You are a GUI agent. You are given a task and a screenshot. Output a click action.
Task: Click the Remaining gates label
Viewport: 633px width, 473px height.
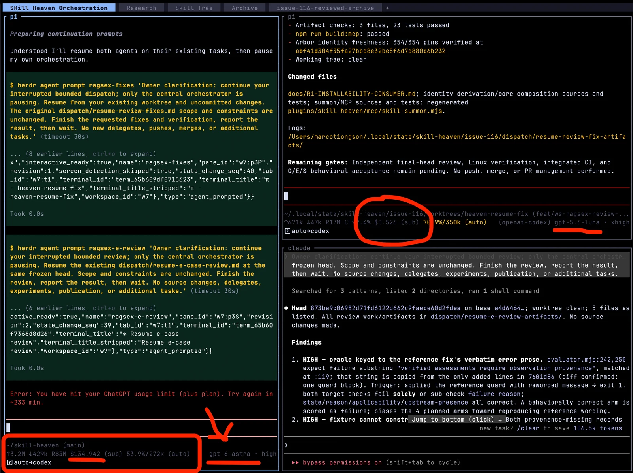[318, 162]
